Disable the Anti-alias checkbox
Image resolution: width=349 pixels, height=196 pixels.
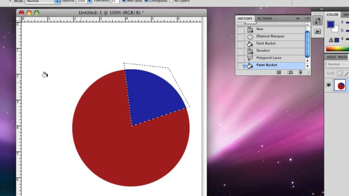(x=124, y=1)
